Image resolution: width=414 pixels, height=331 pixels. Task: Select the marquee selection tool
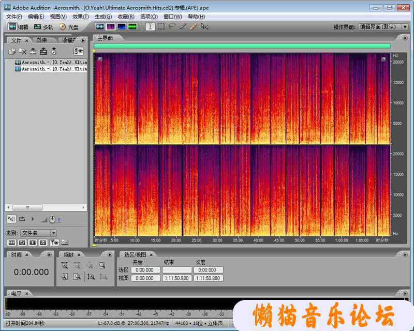pos(161,27)
